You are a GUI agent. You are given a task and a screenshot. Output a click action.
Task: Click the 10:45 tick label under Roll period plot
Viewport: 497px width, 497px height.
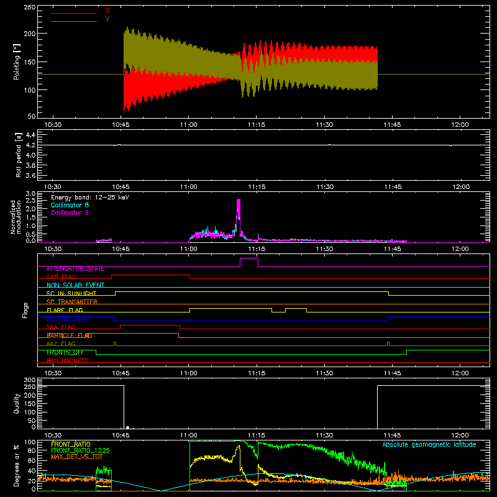[x=121, y=187]
